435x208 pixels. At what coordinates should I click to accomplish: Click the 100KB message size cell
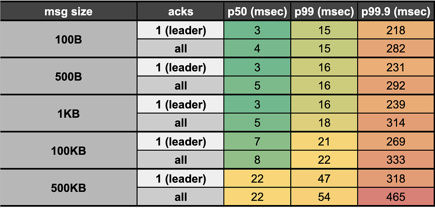tap(68, 151)
